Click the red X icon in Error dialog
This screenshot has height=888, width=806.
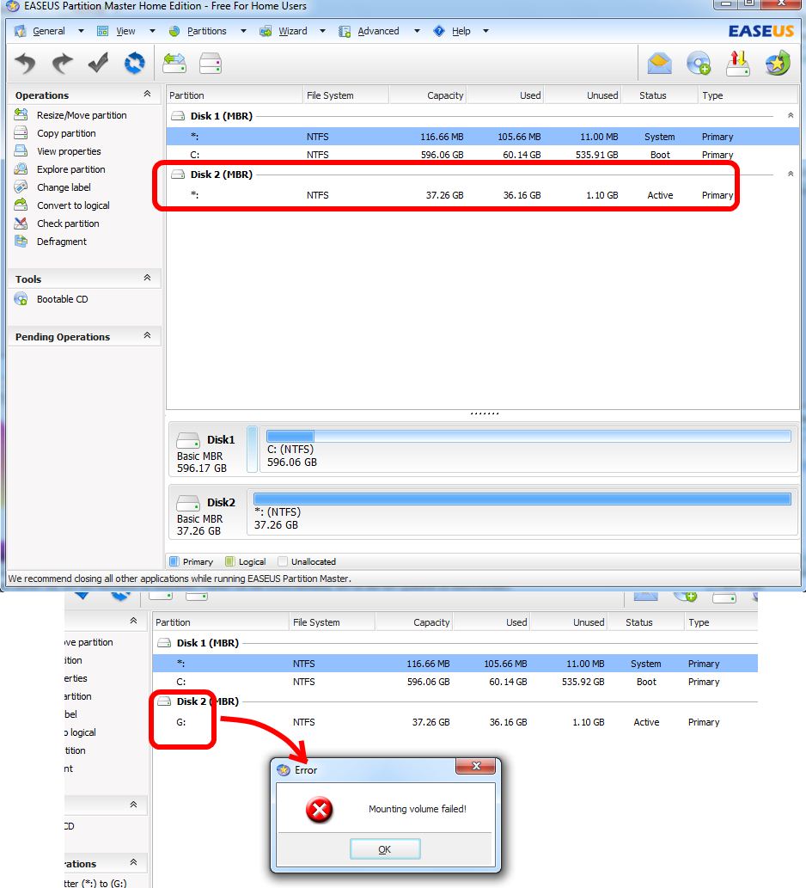pyautogui.click(x=320, y=809)
